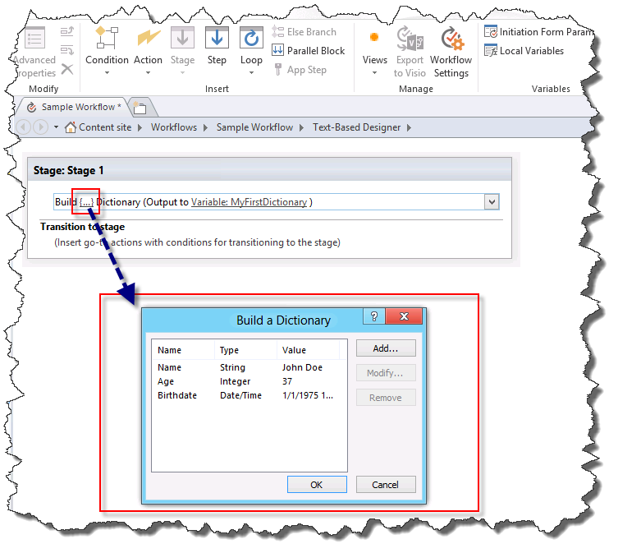Insert an App Step

tap(300, 70)
